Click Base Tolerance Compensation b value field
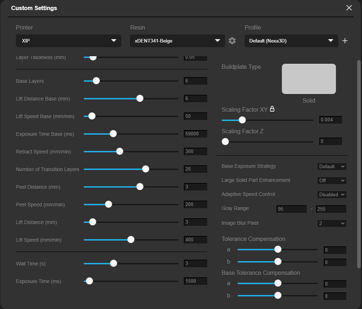 click(x=335, y=296)
